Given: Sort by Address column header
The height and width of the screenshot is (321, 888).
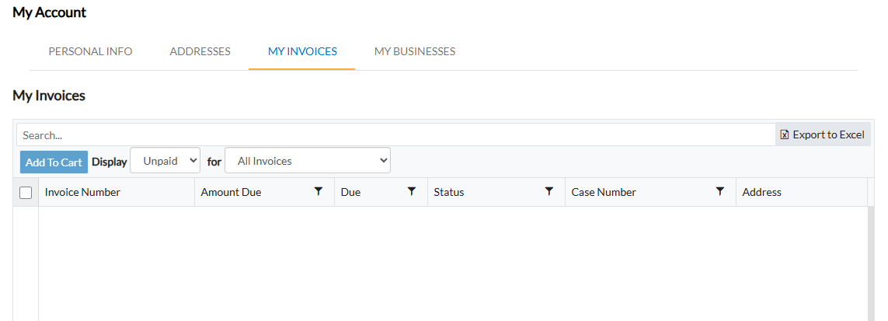Looking at the screenshot, I should (761, 192).
